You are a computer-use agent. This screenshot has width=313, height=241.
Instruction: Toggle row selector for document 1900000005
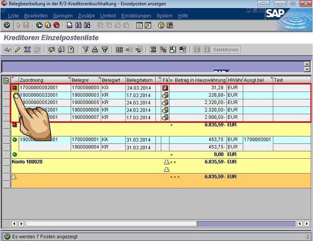pos(6,103)
